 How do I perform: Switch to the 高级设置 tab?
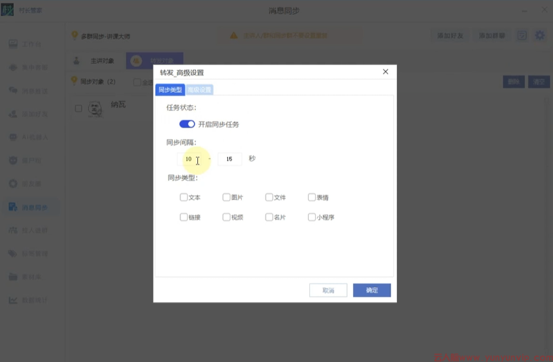point(199,90)
